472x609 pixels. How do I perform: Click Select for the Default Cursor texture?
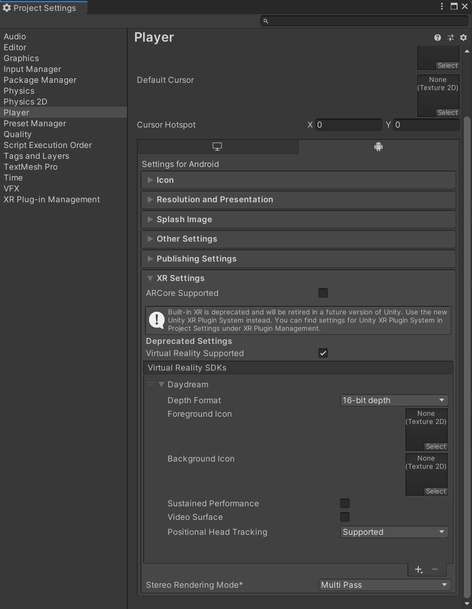pos(448,113)
